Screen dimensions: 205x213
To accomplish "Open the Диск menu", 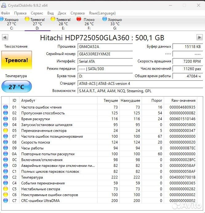I will pos(62,13).
